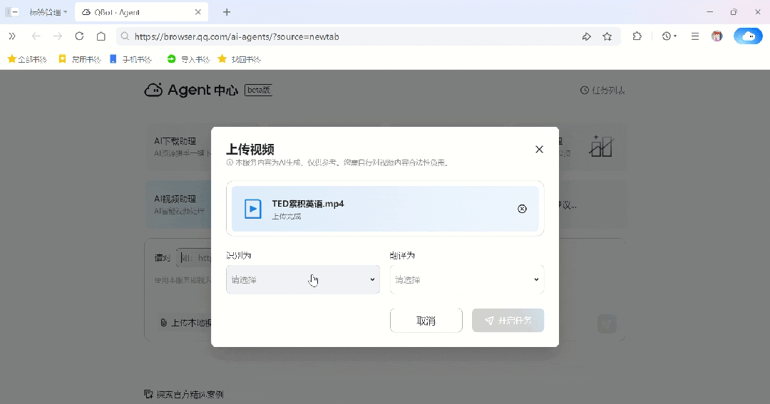Open the 识别为 language dropdown
The width and height of the screenshot is (770, 404).
pyautogui.click(x=303, y=279)
